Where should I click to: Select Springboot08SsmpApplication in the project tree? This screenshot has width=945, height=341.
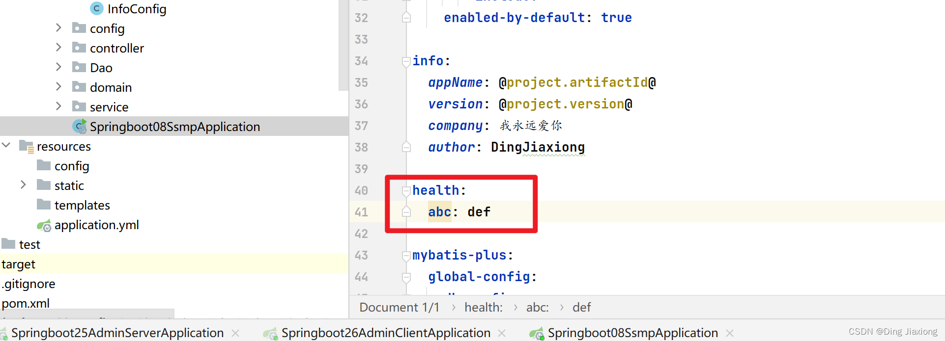174,127
